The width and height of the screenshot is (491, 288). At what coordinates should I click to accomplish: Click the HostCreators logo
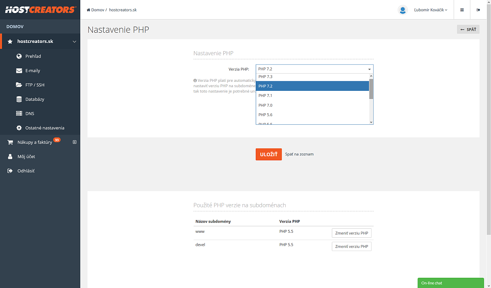(x=40, y=10)
